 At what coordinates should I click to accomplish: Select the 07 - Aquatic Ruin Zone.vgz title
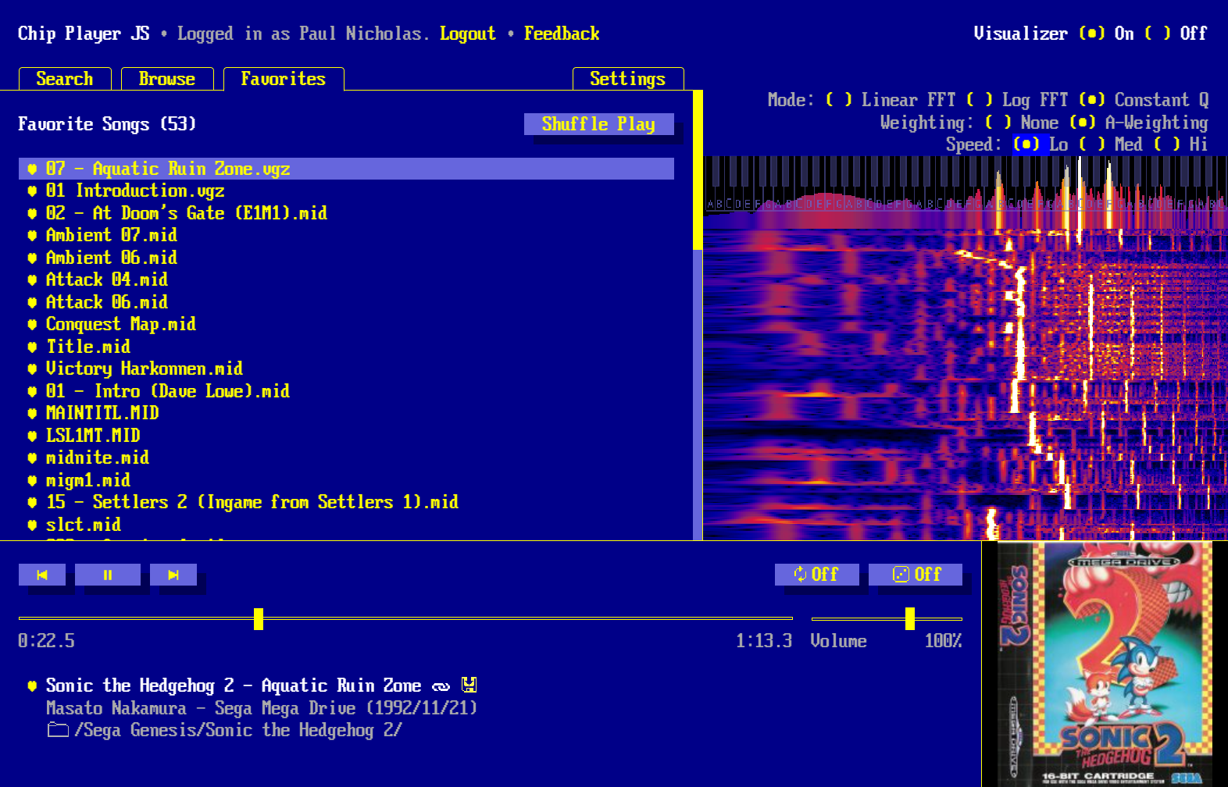(168, 169)
